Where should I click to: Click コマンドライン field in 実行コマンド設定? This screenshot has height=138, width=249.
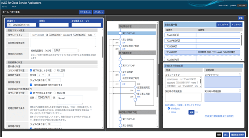[x=63, y=35]
